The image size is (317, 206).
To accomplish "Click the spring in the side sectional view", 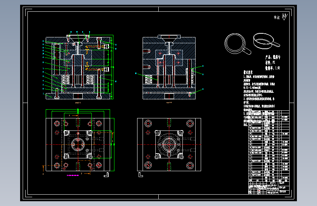I will (x=148, y=80).
